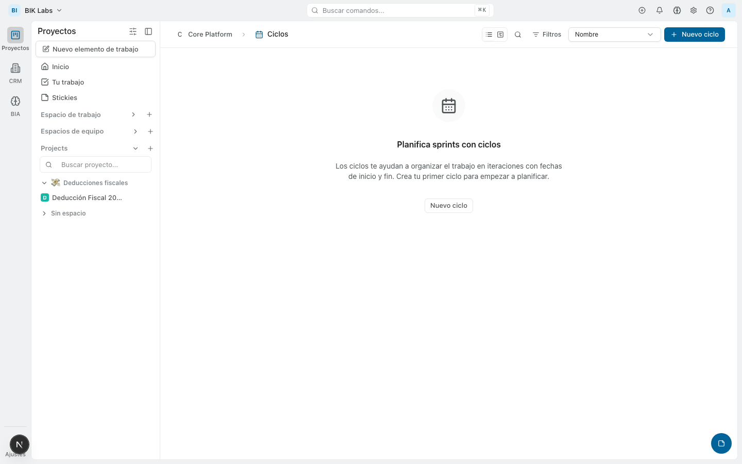The width and height of the screenshot is (742, 464).
Task: Click Nuevo elemento de trabajo button
Action: click(95, 49)
